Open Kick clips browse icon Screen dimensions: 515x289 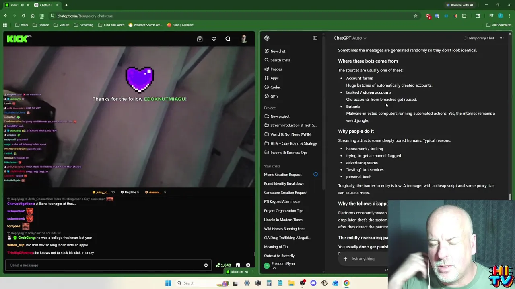(x=200, y=39)
